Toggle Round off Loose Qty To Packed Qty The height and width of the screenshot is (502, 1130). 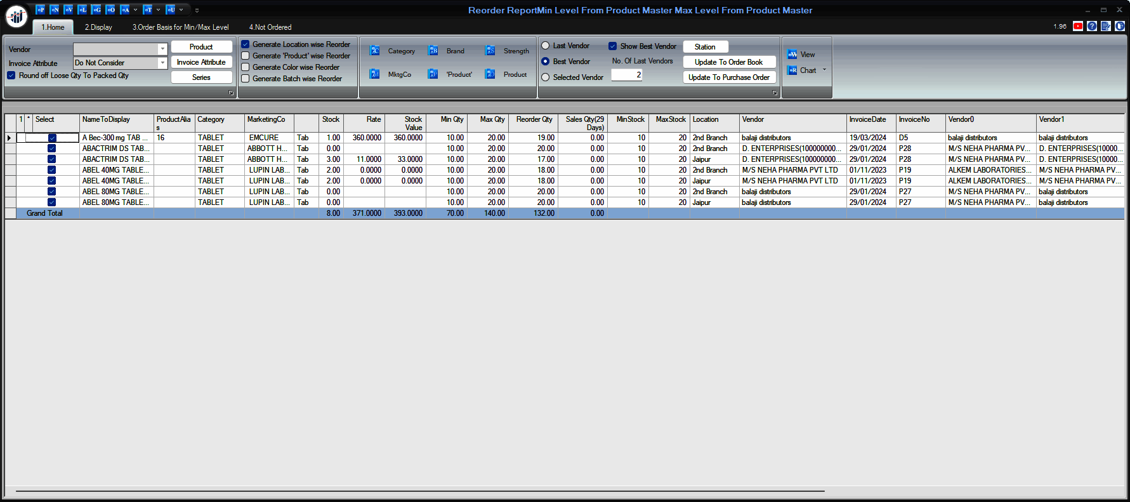(11, 76)
